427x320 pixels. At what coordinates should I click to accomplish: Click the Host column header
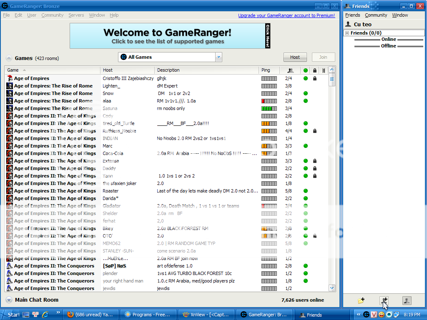point(127,70)
